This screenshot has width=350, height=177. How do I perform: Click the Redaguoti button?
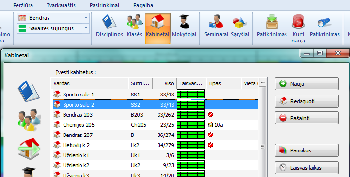307,101
